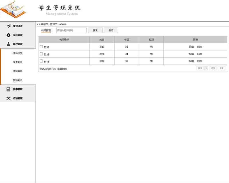Image resolution: width=229 pixels, height=183 pixels.
Task: Expand the 图书管理 sidebar section
Action: click(18, 89)
